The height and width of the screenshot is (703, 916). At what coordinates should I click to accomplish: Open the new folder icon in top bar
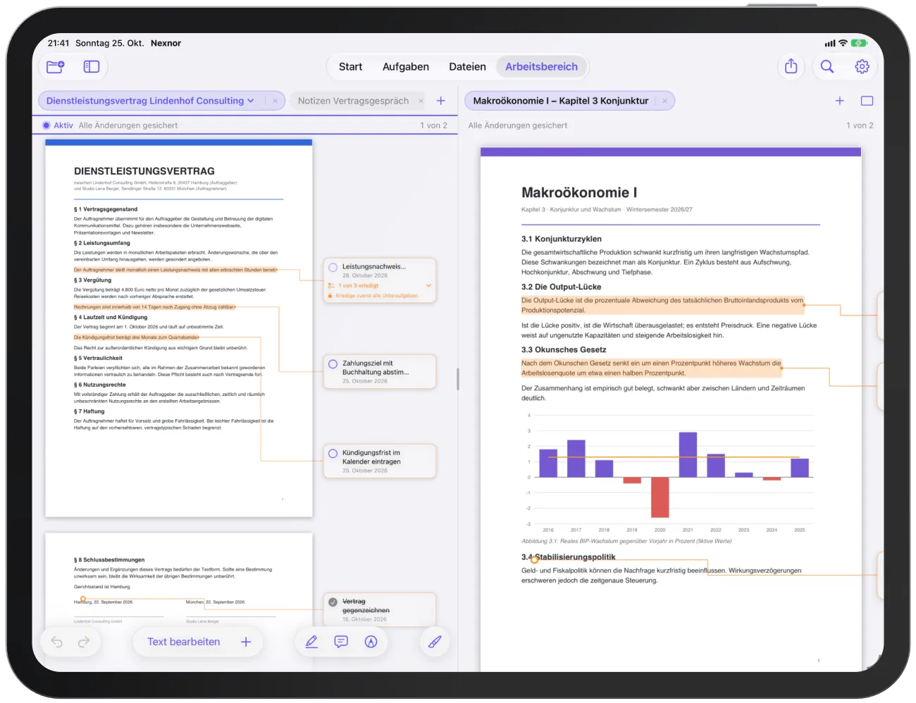[56, 67]
